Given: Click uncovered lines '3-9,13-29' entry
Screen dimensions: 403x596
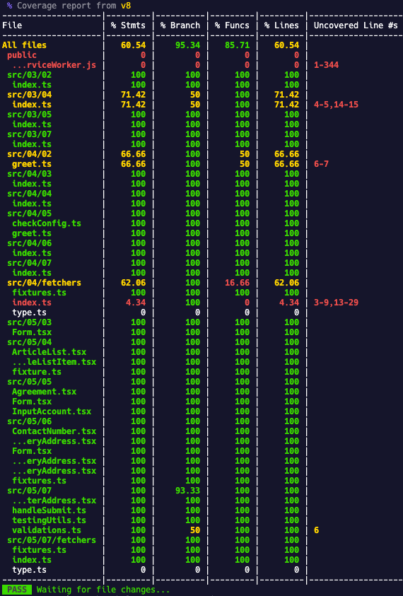Looking at the screenshot, I should 336,303.
